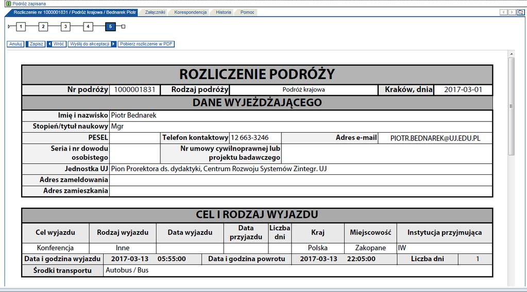This screenshot has width=527, height=292.
Task: Click trip number 1000001831 value
Action: [x=134, y=89]
